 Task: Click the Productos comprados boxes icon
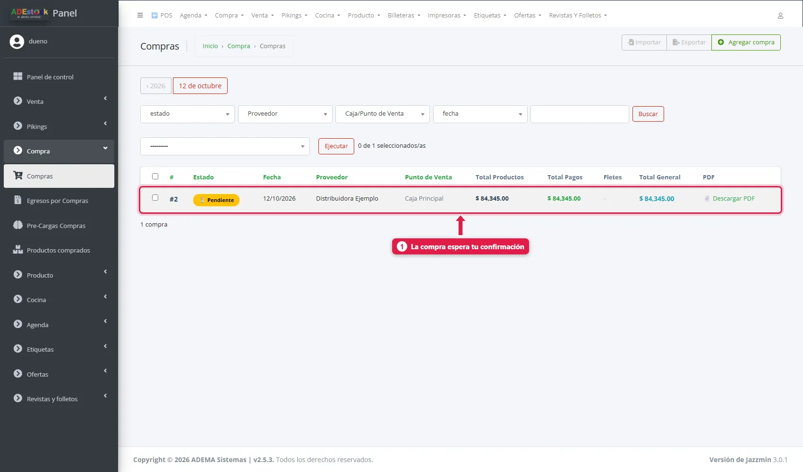pyautogui.click(x=18, y=250)
